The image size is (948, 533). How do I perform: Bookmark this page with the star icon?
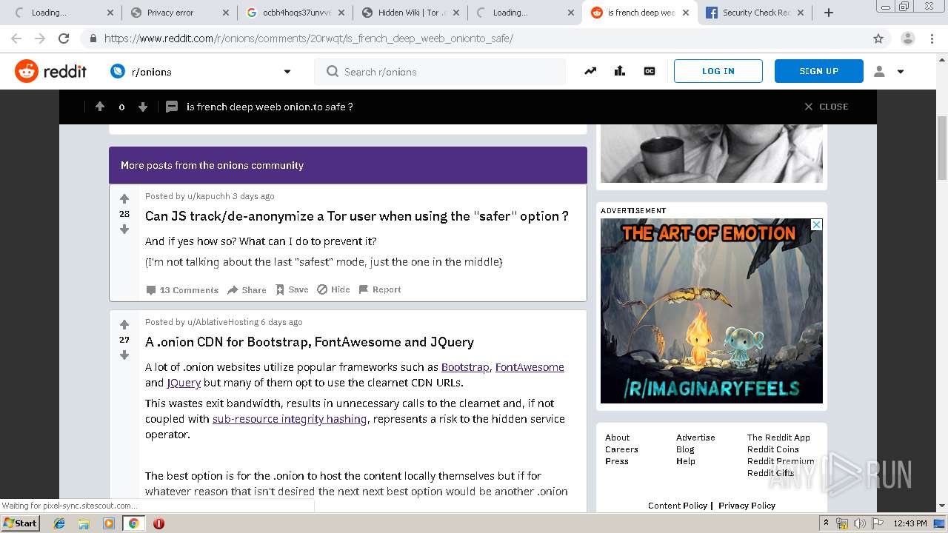[878, 38]
